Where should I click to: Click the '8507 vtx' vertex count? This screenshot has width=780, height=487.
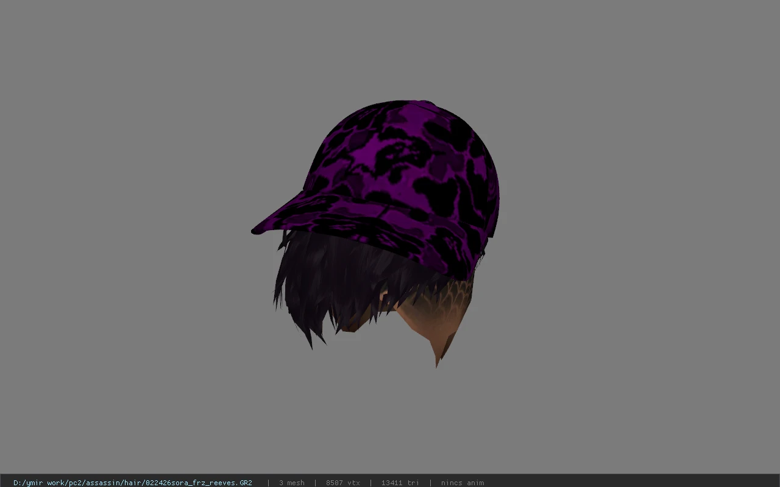click(342, 483)
